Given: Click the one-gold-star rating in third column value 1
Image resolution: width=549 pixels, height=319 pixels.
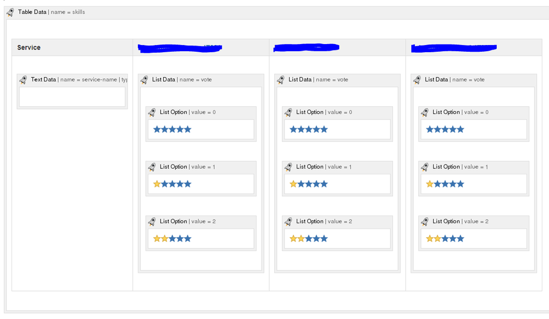Looking at the screenshot, I should (445, 184).
